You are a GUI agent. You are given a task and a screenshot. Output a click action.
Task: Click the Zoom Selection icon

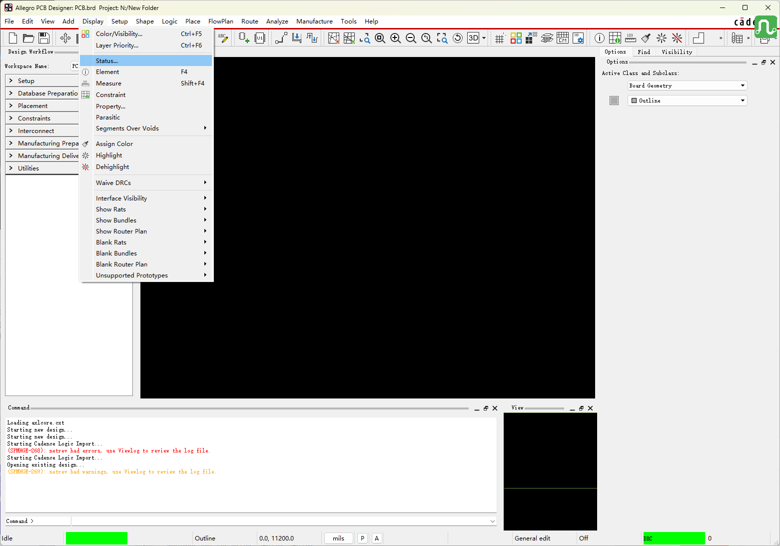pos(442,38)
